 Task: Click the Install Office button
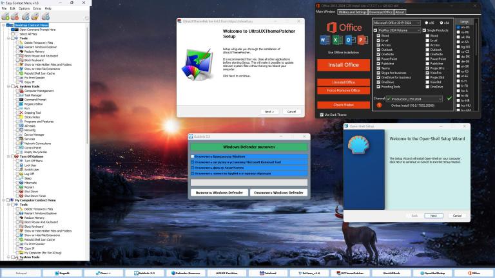click(344, 65)
